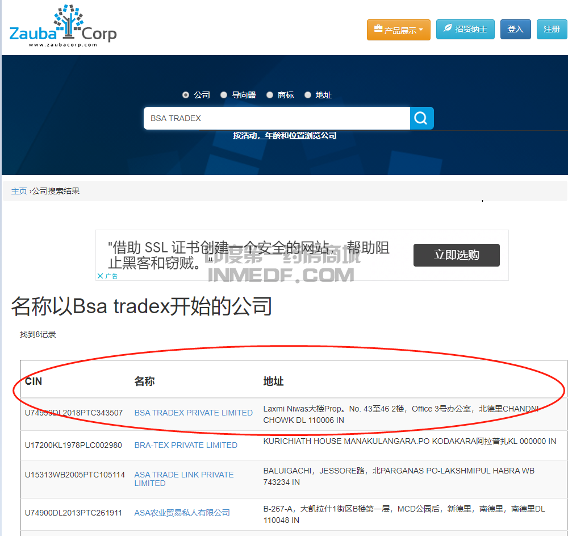Open BSA TRADEX PRIVATE LIMITED link
The width and height of the screenshot is (568, 536).
click(193, 413)
